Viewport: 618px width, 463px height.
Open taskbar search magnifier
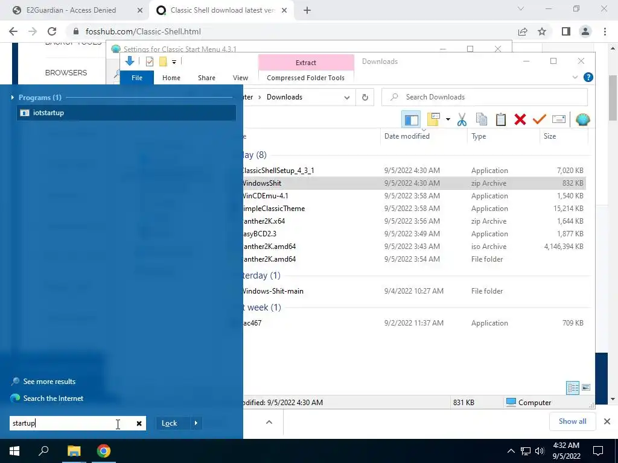click(x=43, y=451)
